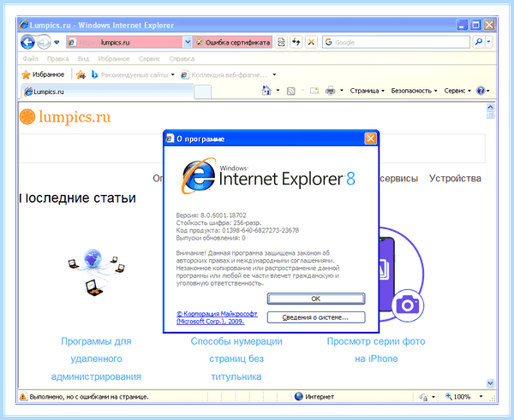Image resolution: width=514 pixels, height=420 pixels.
Task: Click the Refresh page icon
Action: click(x=296, y=42)
